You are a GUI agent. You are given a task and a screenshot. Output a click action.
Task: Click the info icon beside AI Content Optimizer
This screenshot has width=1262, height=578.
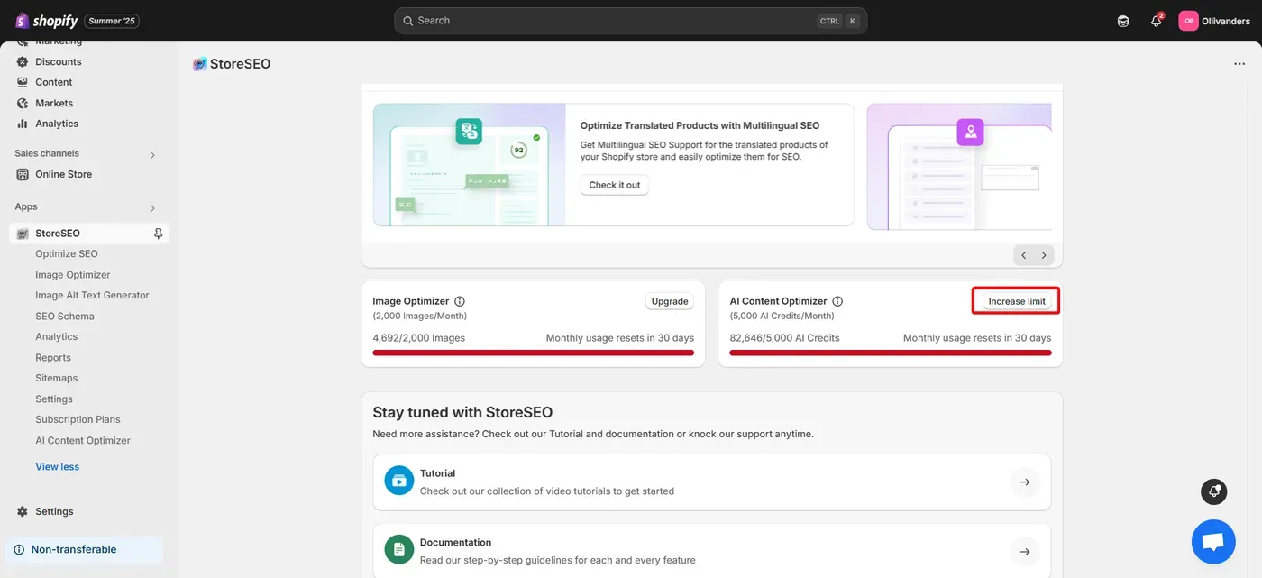837,301
